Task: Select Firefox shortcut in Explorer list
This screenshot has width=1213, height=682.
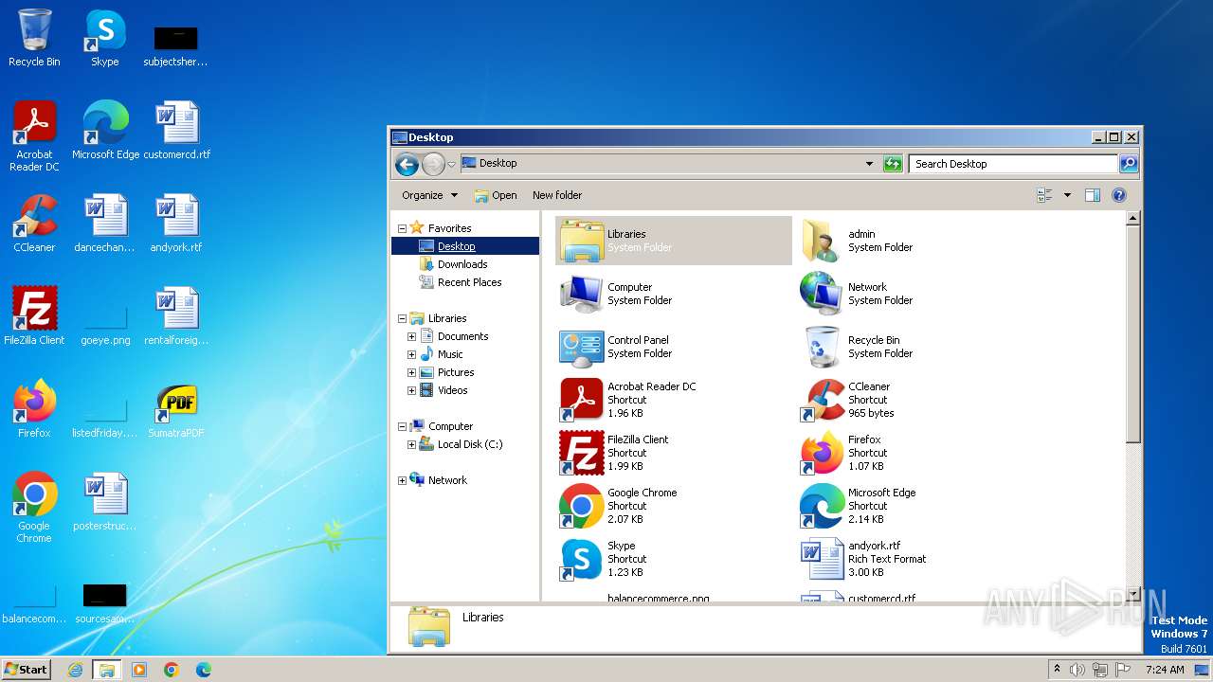Action: pos(822,453)
